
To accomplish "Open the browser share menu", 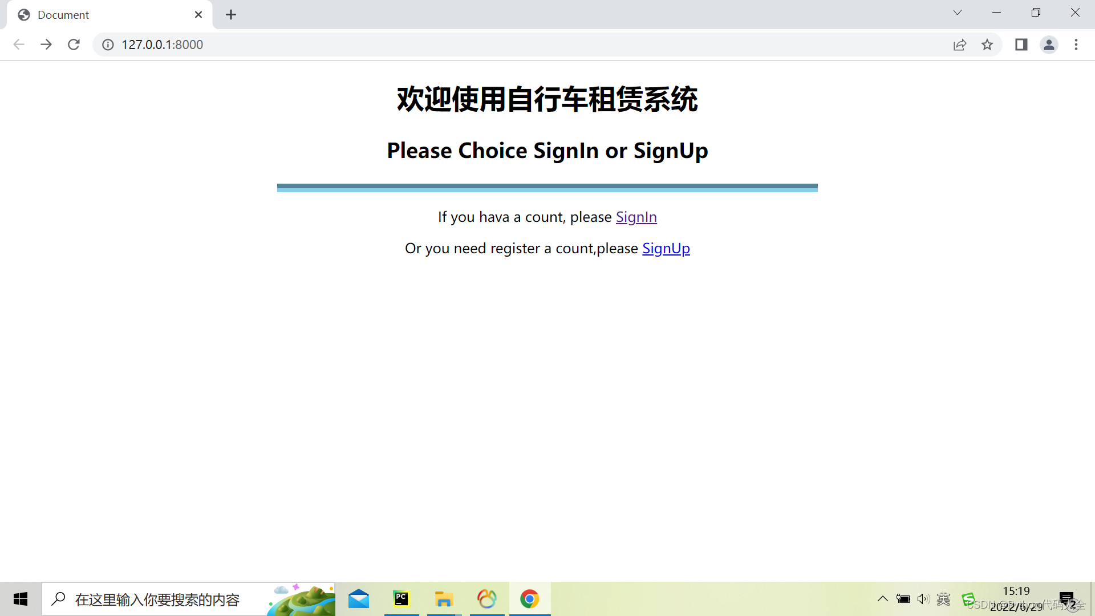I will (x=960, y=44).
